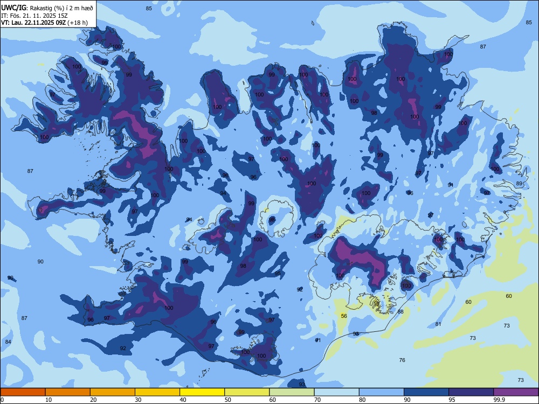The width and height of the screenshot is (539, 404).
Task: Click the map value '56' in yellow area
Action: pyautogui.click(x=344, y=316)
